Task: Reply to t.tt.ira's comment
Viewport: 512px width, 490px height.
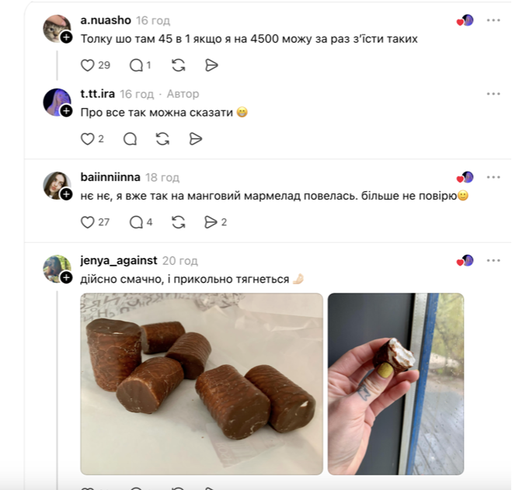Action: tap(130, 139)
